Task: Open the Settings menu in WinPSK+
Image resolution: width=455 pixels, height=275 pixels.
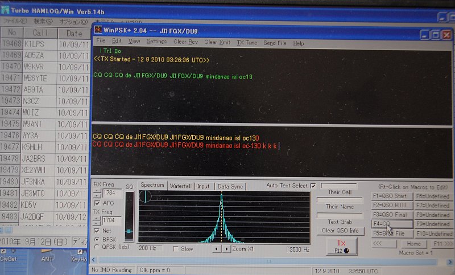Action: pos(156,42)
